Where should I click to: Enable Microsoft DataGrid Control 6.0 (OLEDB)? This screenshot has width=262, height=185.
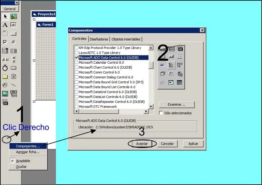[76, 92]
